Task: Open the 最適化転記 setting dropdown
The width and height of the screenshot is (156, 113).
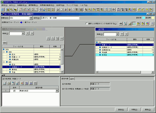Action: tap(57, 91)
